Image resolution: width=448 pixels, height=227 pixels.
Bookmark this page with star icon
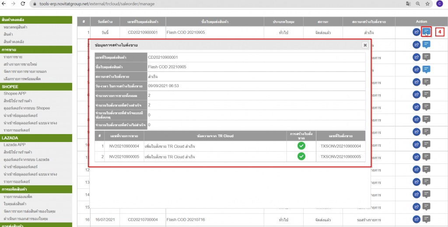pyautogui.click(x=427, y=4)
